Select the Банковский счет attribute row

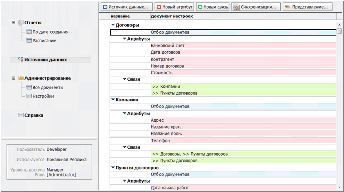coord(223,46)
